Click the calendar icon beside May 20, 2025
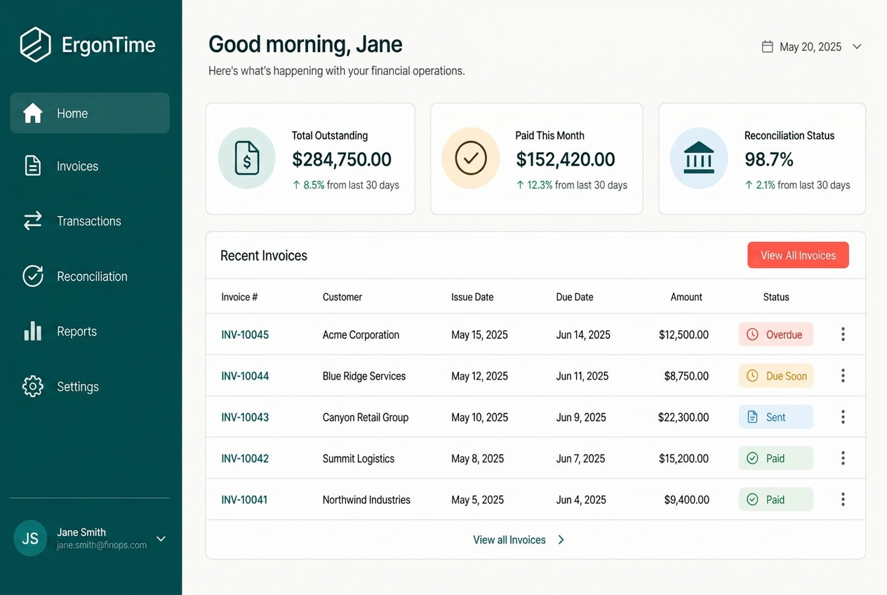887x595 pixels. point(768,46)
